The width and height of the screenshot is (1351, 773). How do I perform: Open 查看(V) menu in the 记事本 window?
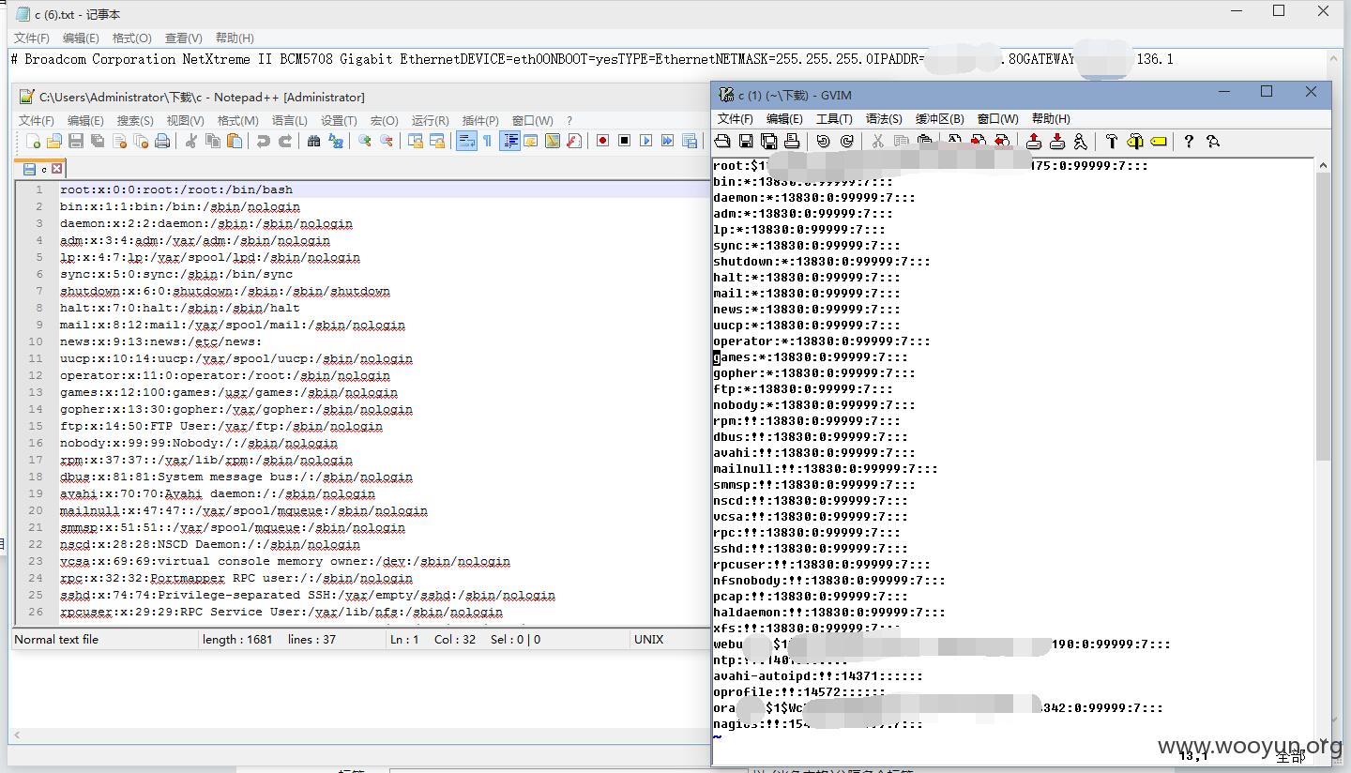point(183,38)
